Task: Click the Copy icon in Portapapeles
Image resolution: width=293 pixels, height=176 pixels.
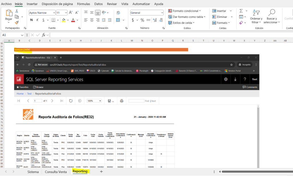Action: coord(17,17)
